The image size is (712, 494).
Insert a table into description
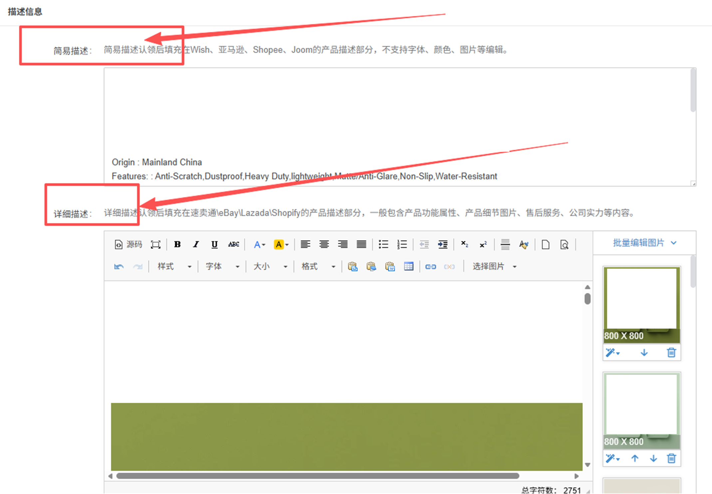tap(409, 267)
